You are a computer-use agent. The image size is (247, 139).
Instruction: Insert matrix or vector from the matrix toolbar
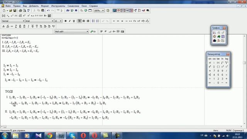click(3, 16)
